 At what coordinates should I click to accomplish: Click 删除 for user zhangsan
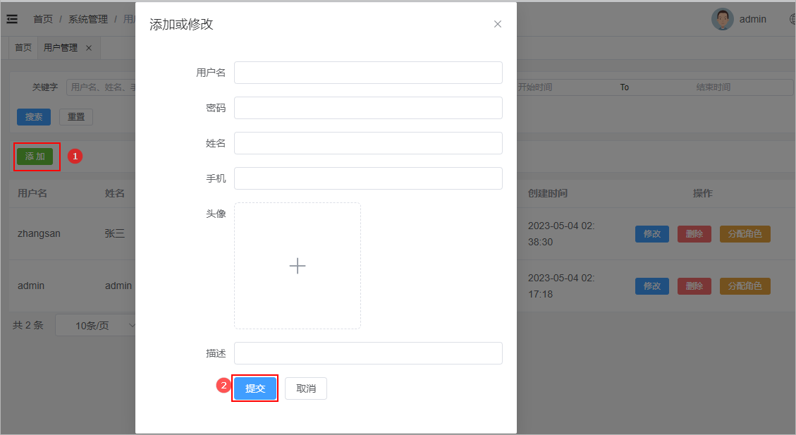click(694, 234)
